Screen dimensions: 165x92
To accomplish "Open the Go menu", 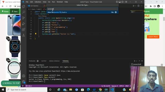I will coord(49,2).
